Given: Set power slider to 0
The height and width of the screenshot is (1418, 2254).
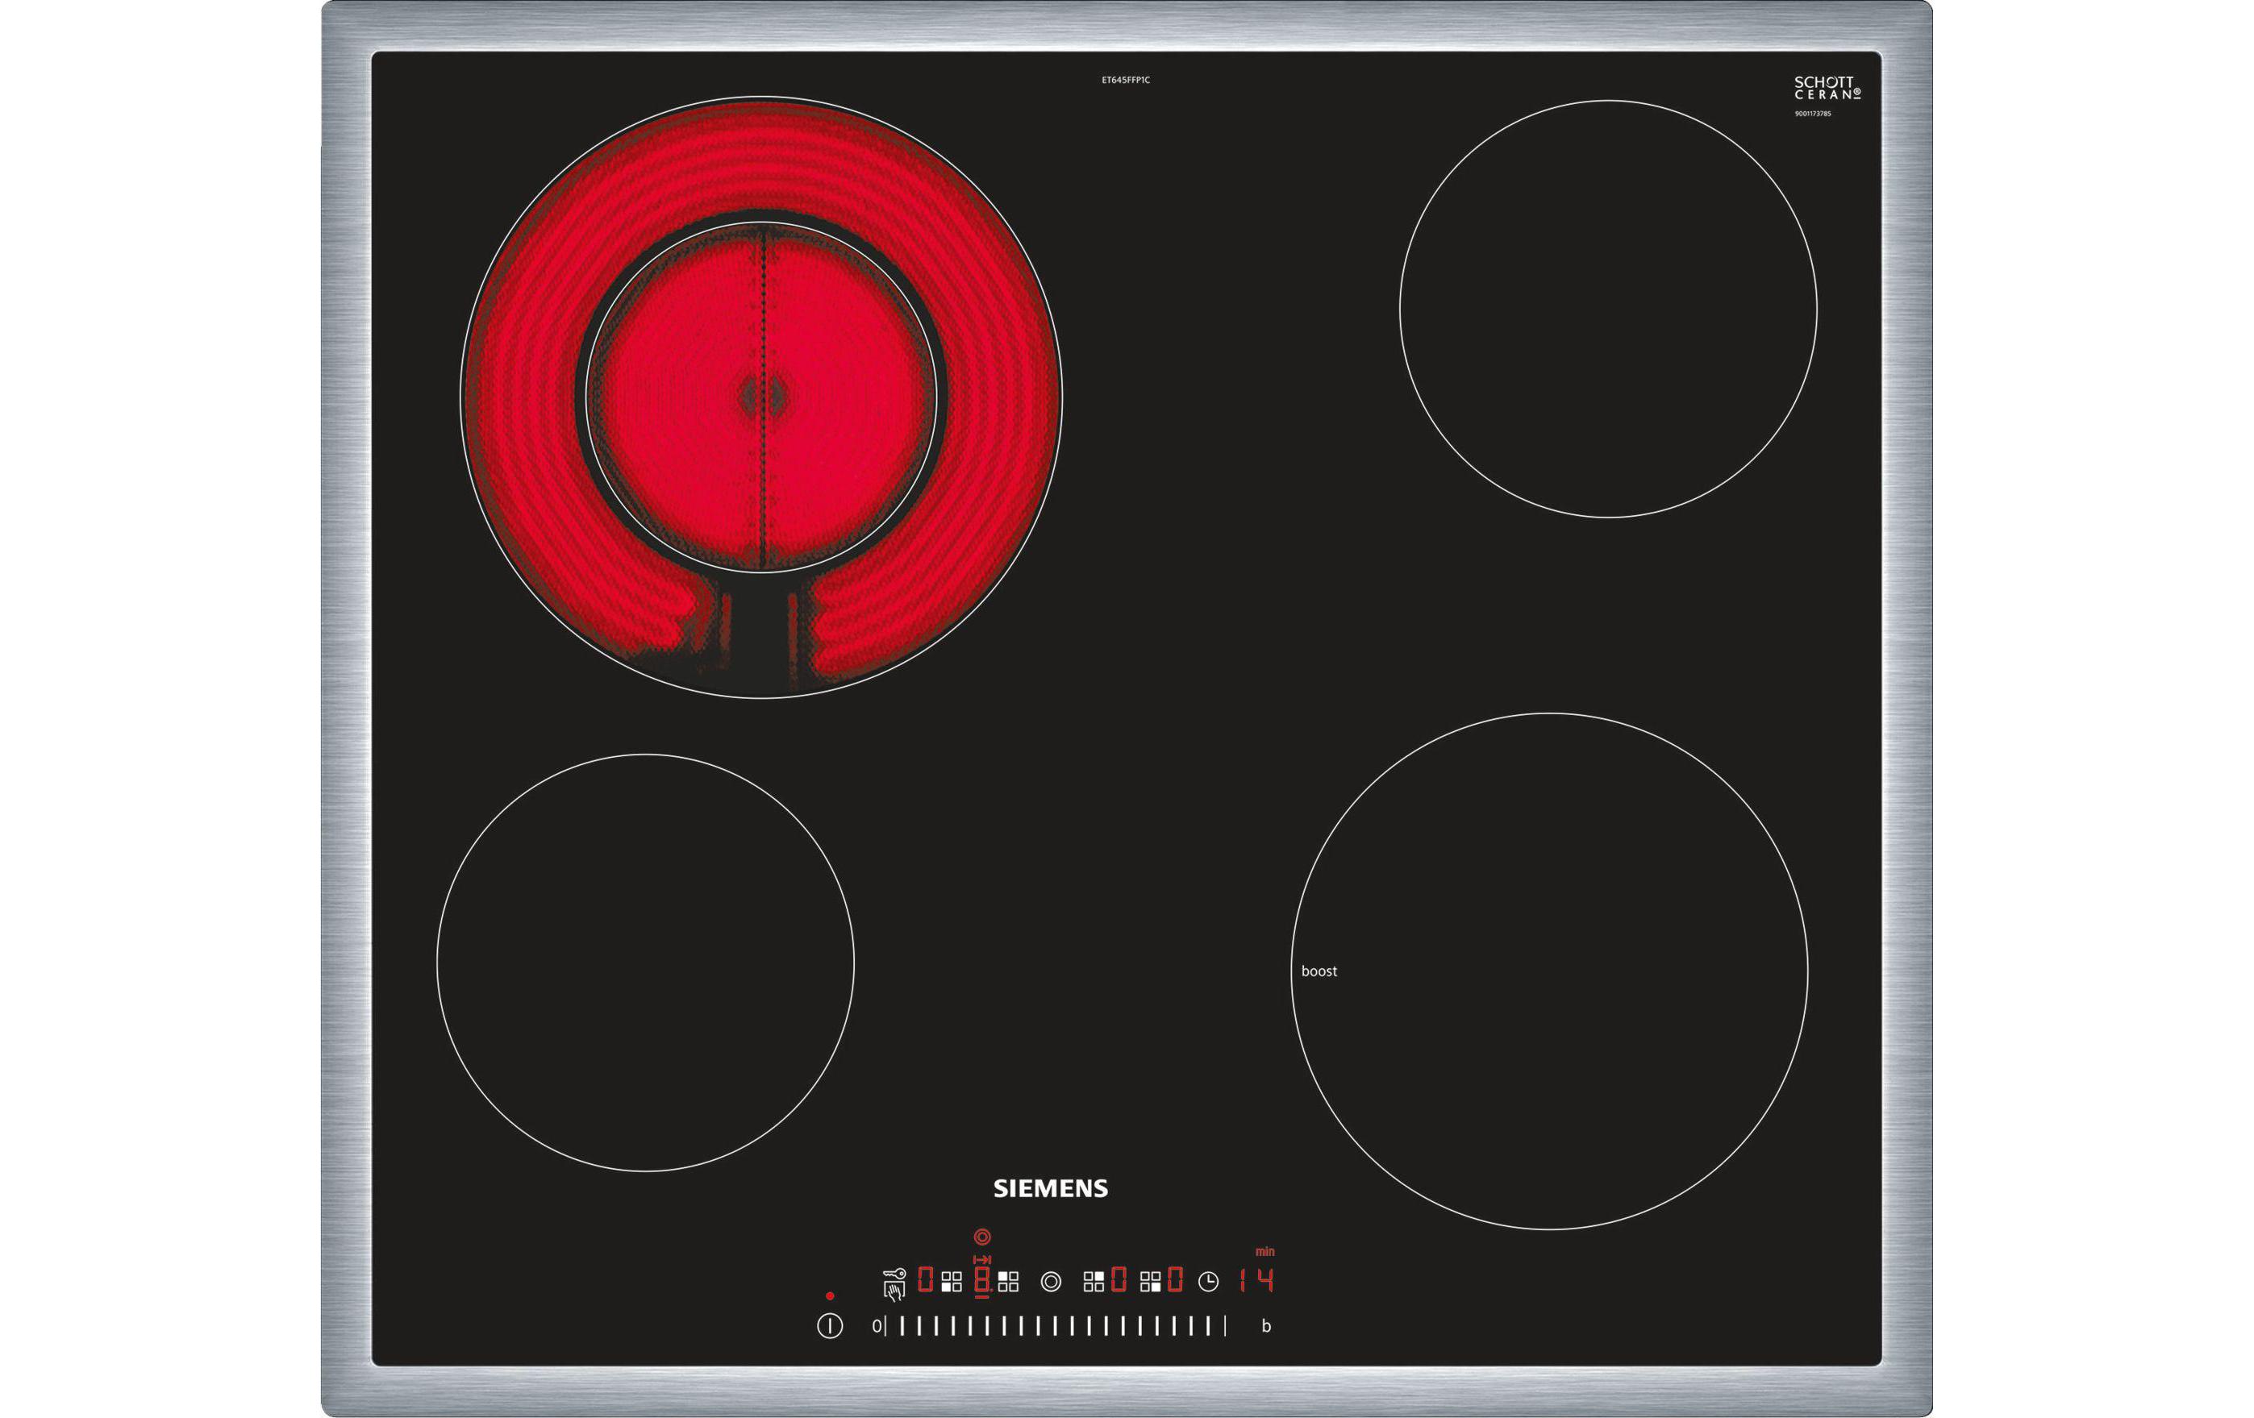Looking at the screenshot, I should coord(878,1325).
